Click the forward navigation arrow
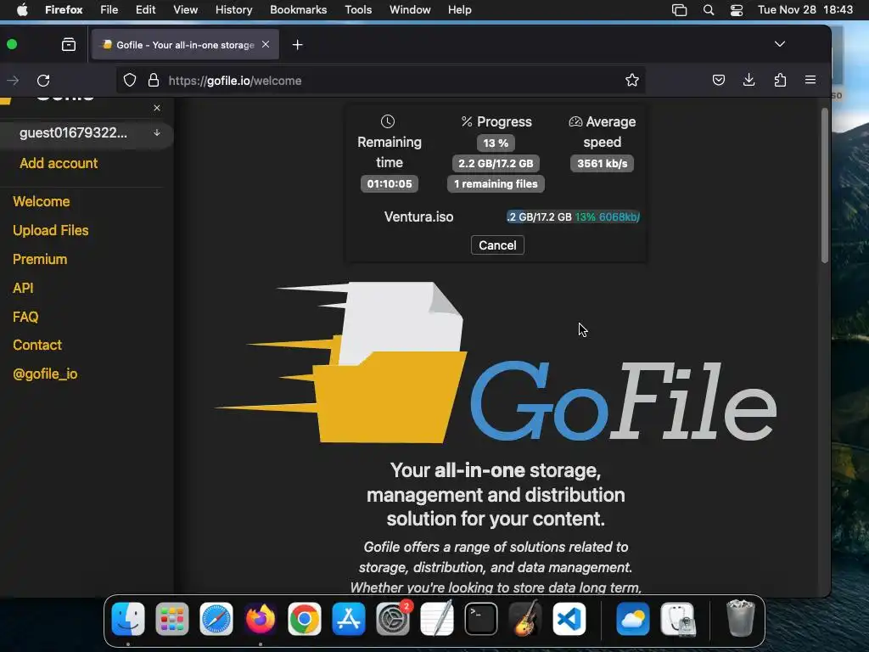The image size is (869, 652). coord(13,81)
